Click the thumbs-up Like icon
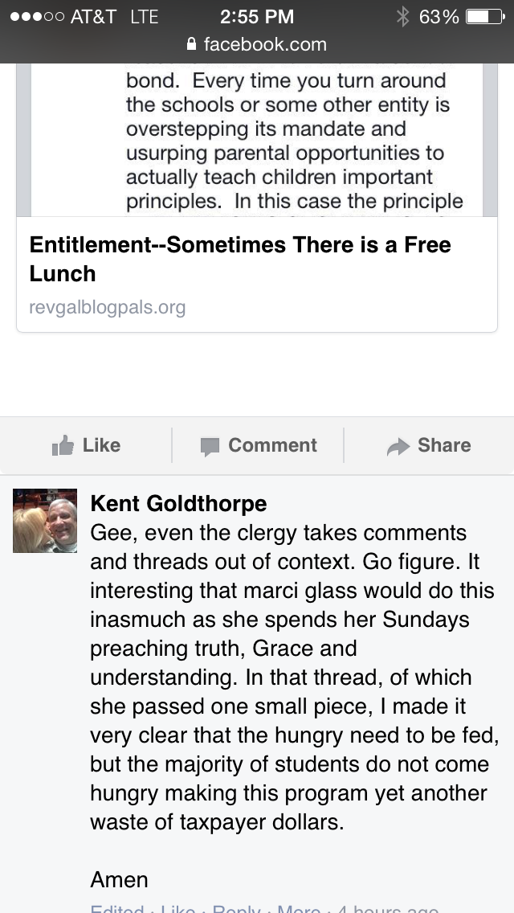The width and height of the screenshot is (514, 913). [x=63, y=445]
